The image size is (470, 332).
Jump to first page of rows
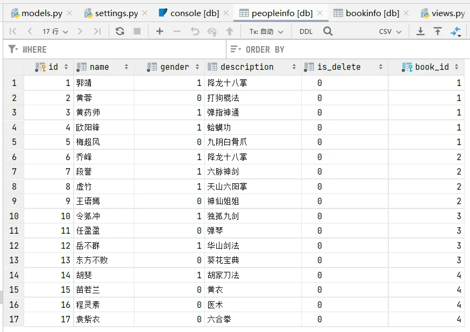coord(13,31)
